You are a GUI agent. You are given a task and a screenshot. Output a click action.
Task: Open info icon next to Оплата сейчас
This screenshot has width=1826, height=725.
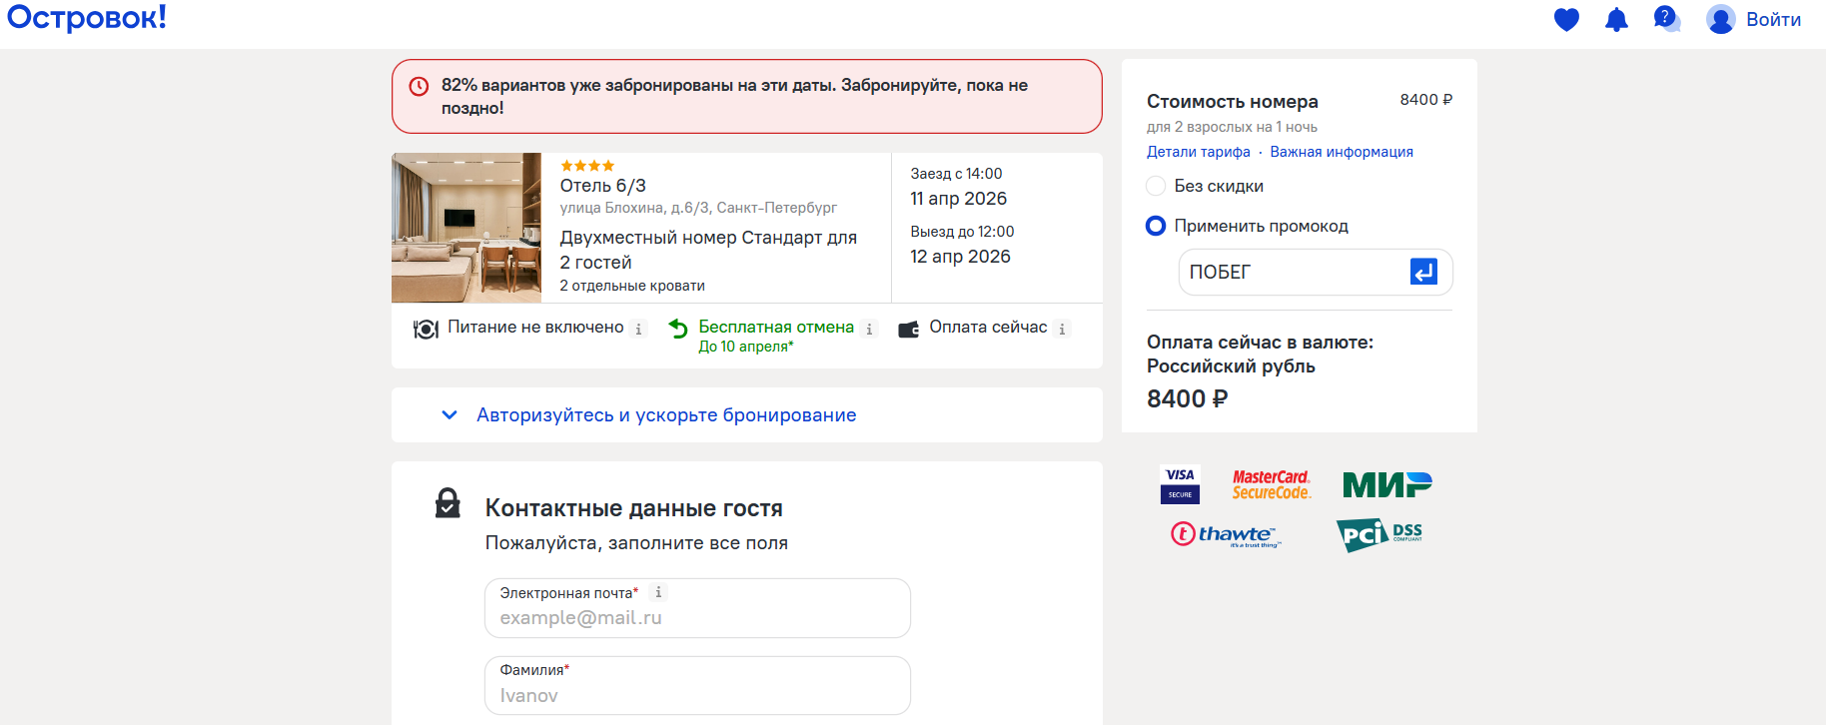(x=1063, y=328)
